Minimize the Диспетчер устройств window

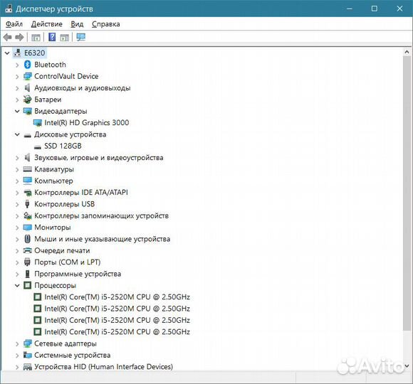[349, 9]
